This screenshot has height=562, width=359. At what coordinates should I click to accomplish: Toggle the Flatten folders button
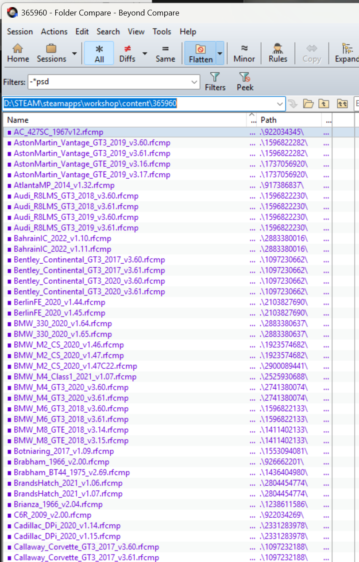[201, 53]
